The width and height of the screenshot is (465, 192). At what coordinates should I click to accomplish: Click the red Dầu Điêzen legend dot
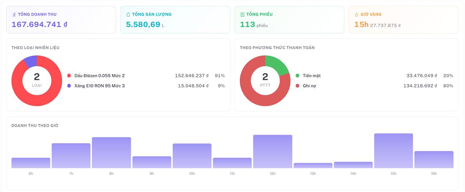click(69, 76)
